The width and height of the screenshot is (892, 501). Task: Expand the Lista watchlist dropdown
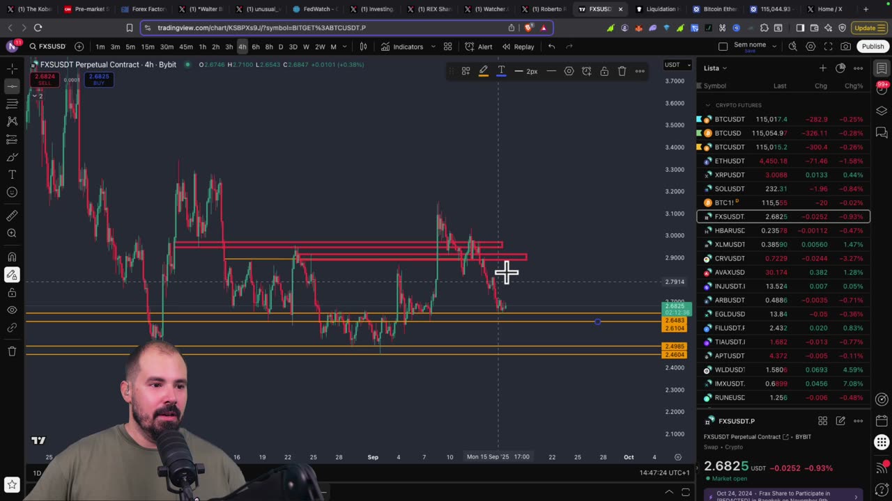(715, 68)
